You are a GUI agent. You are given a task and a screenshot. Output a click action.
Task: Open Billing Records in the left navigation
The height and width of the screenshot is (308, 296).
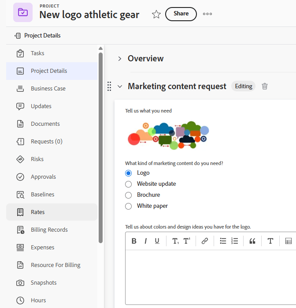pos(52,230)
